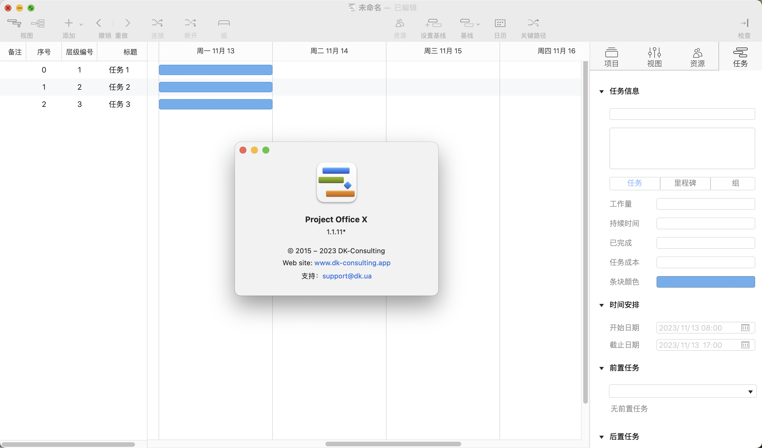Click the task notes text area

click(682, 148)
